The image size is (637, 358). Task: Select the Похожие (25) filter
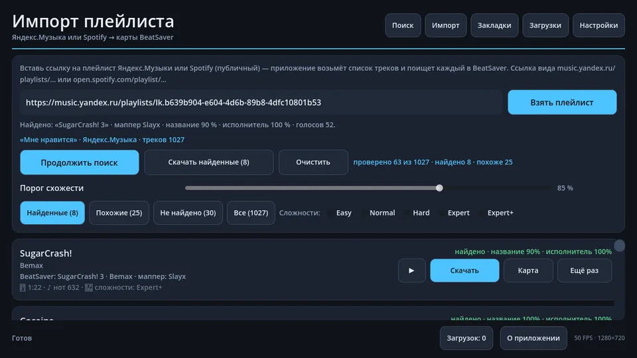pos(119,213)
